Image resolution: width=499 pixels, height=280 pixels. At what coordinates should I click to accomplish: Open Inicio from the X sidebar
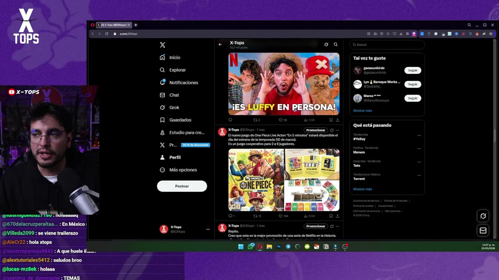(x=170, y=58)
